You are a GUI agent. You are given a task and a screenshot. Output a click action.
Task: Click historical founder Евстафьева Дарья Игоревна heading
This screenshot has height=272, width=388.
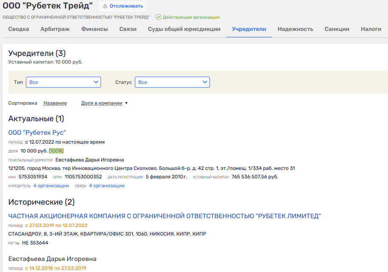52,259
